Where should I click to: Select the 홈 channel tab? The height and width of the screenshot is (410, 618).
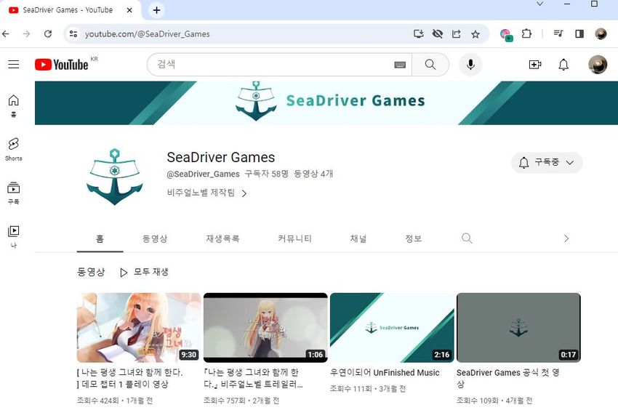coord(100,238)
